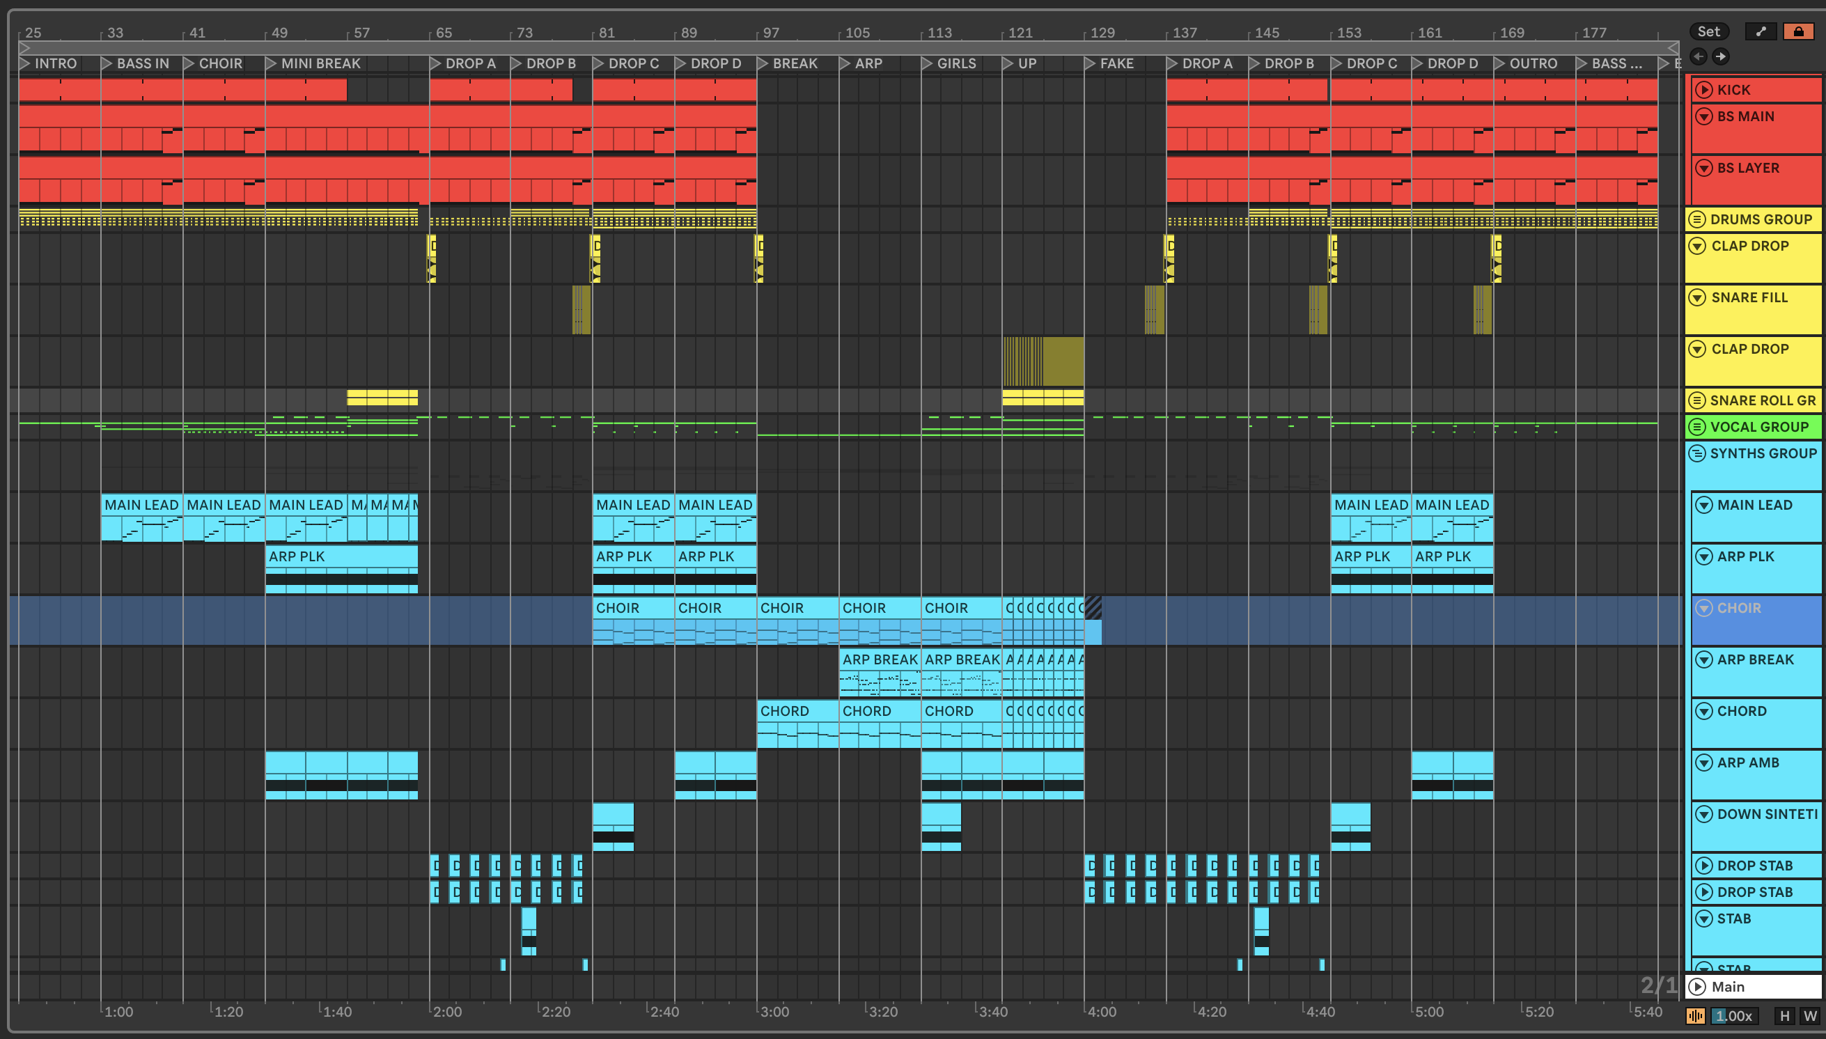Toggle the DRUMS GROUP fold icon
This screenshot has height=1039, width=1826.
1698,220
